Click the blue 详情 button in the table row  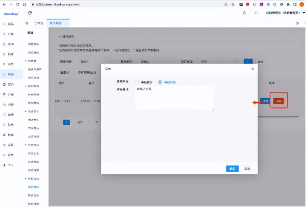pyautogui.click(x=265, y=101)
